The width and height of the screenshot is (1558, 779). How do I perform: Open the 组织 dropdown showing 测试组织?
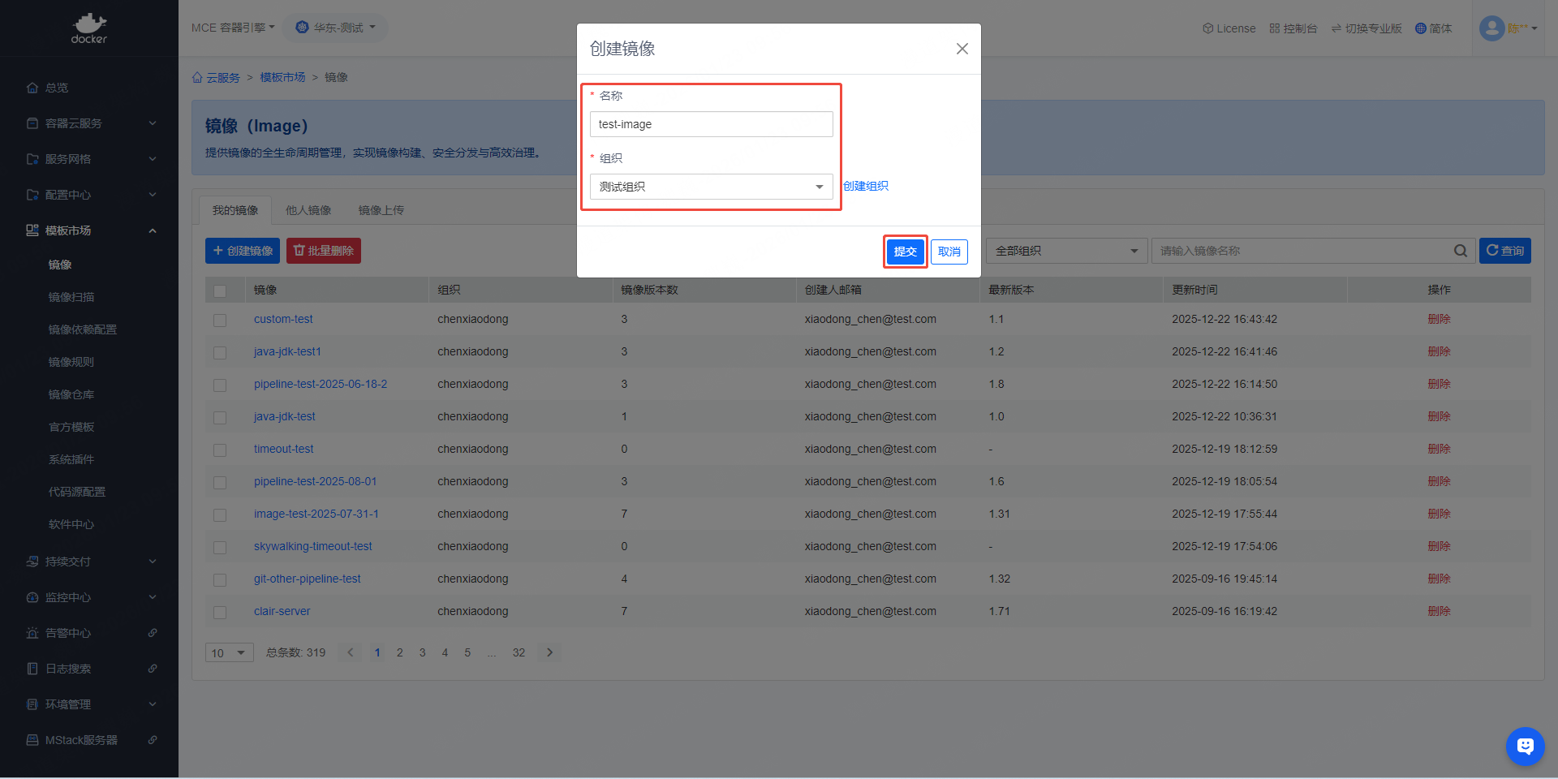[711, 187]
